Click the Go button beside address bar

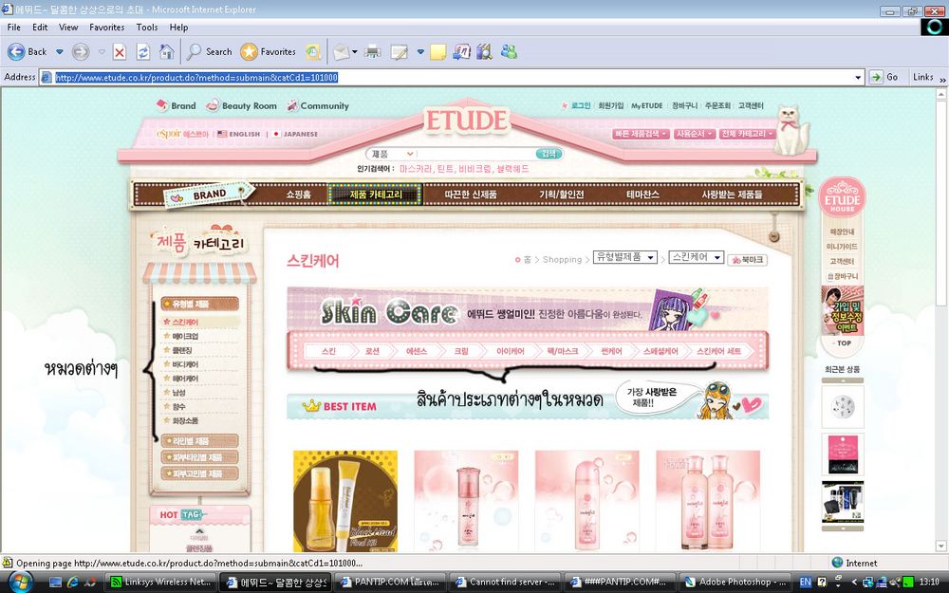tap(884, 78)
